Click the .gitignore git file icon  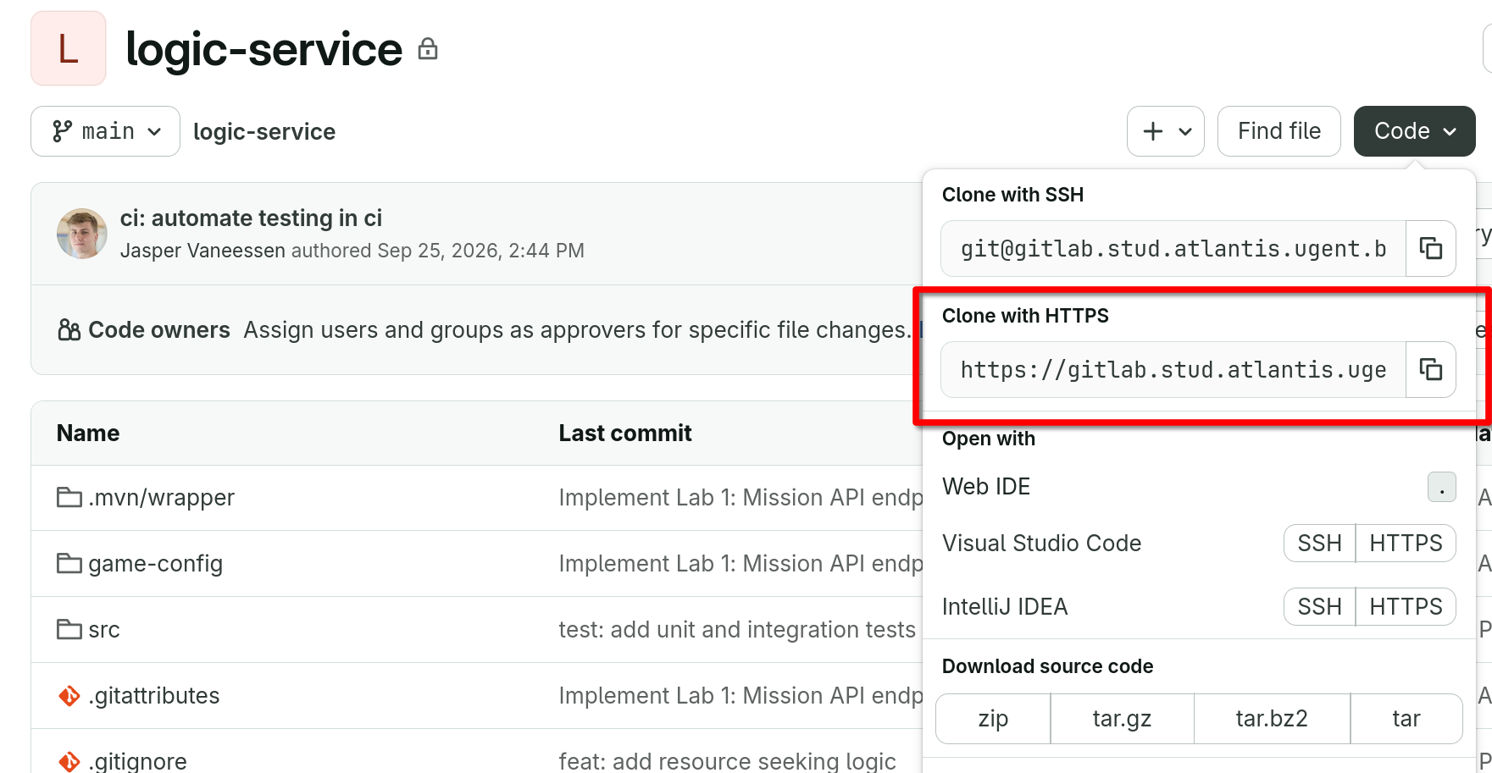[69, 761]
